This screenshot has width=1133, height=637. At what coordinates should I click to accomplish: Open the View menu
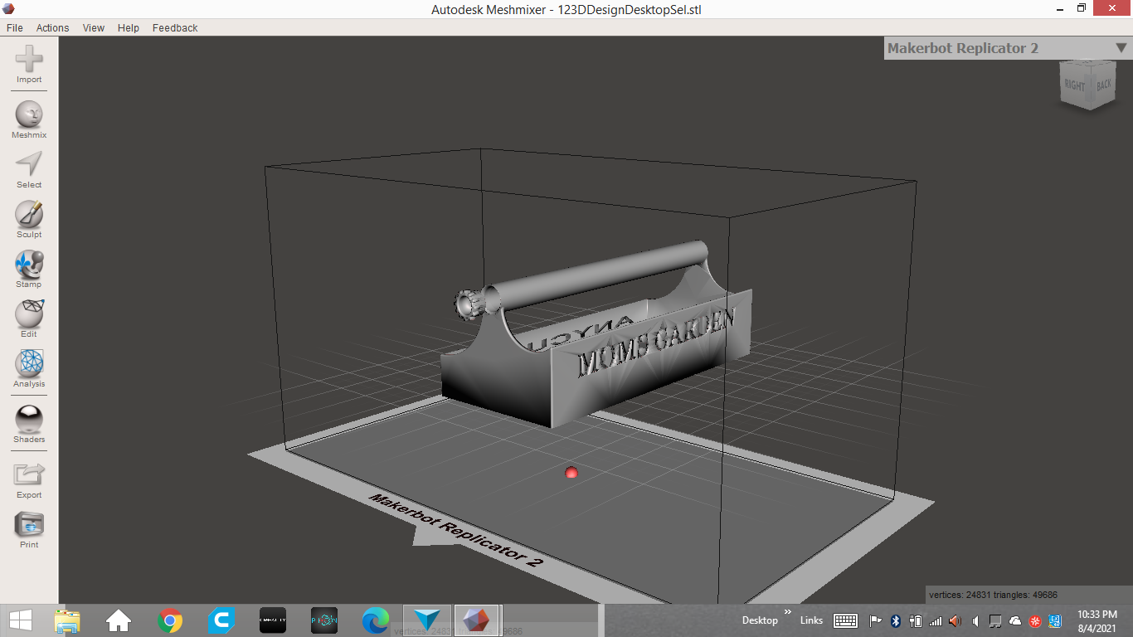(94, 27)
